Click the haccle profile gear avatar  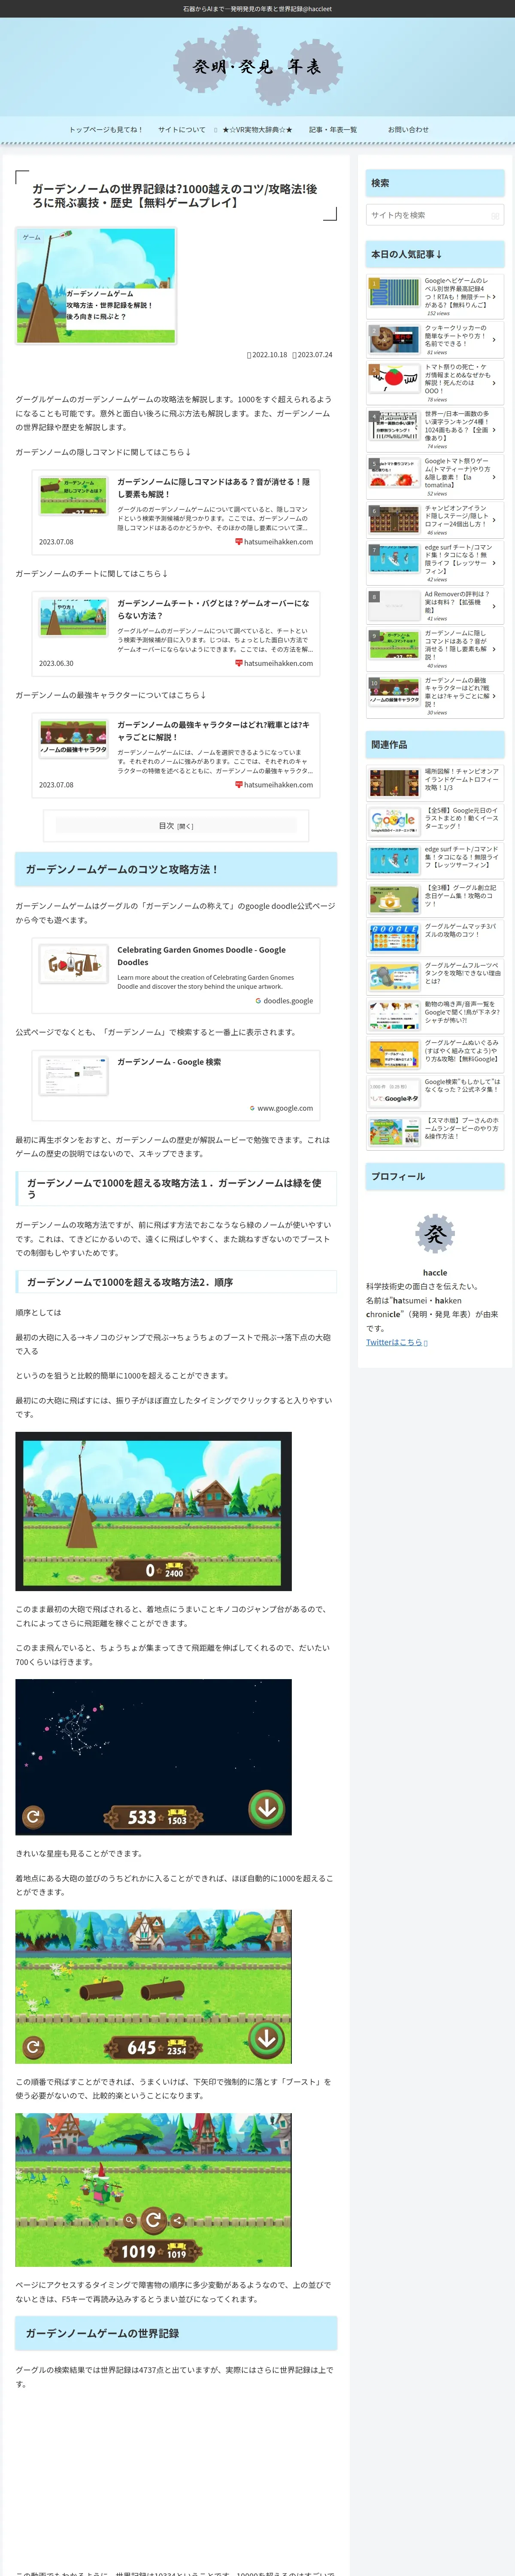[x=435, y=1233]
